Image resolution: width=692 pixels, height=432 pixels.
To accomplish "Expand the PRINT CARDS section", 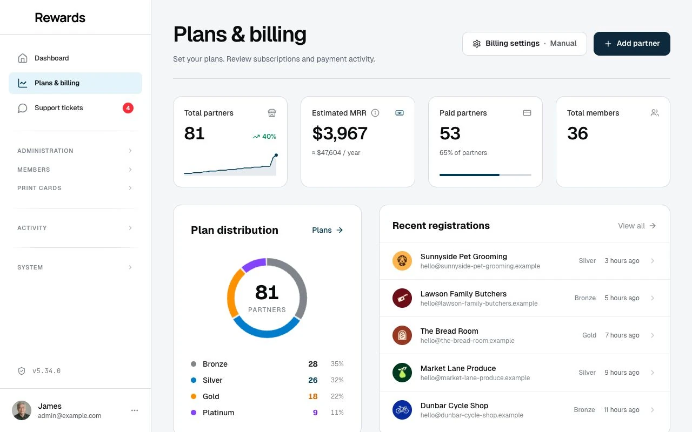I will 75,188.
